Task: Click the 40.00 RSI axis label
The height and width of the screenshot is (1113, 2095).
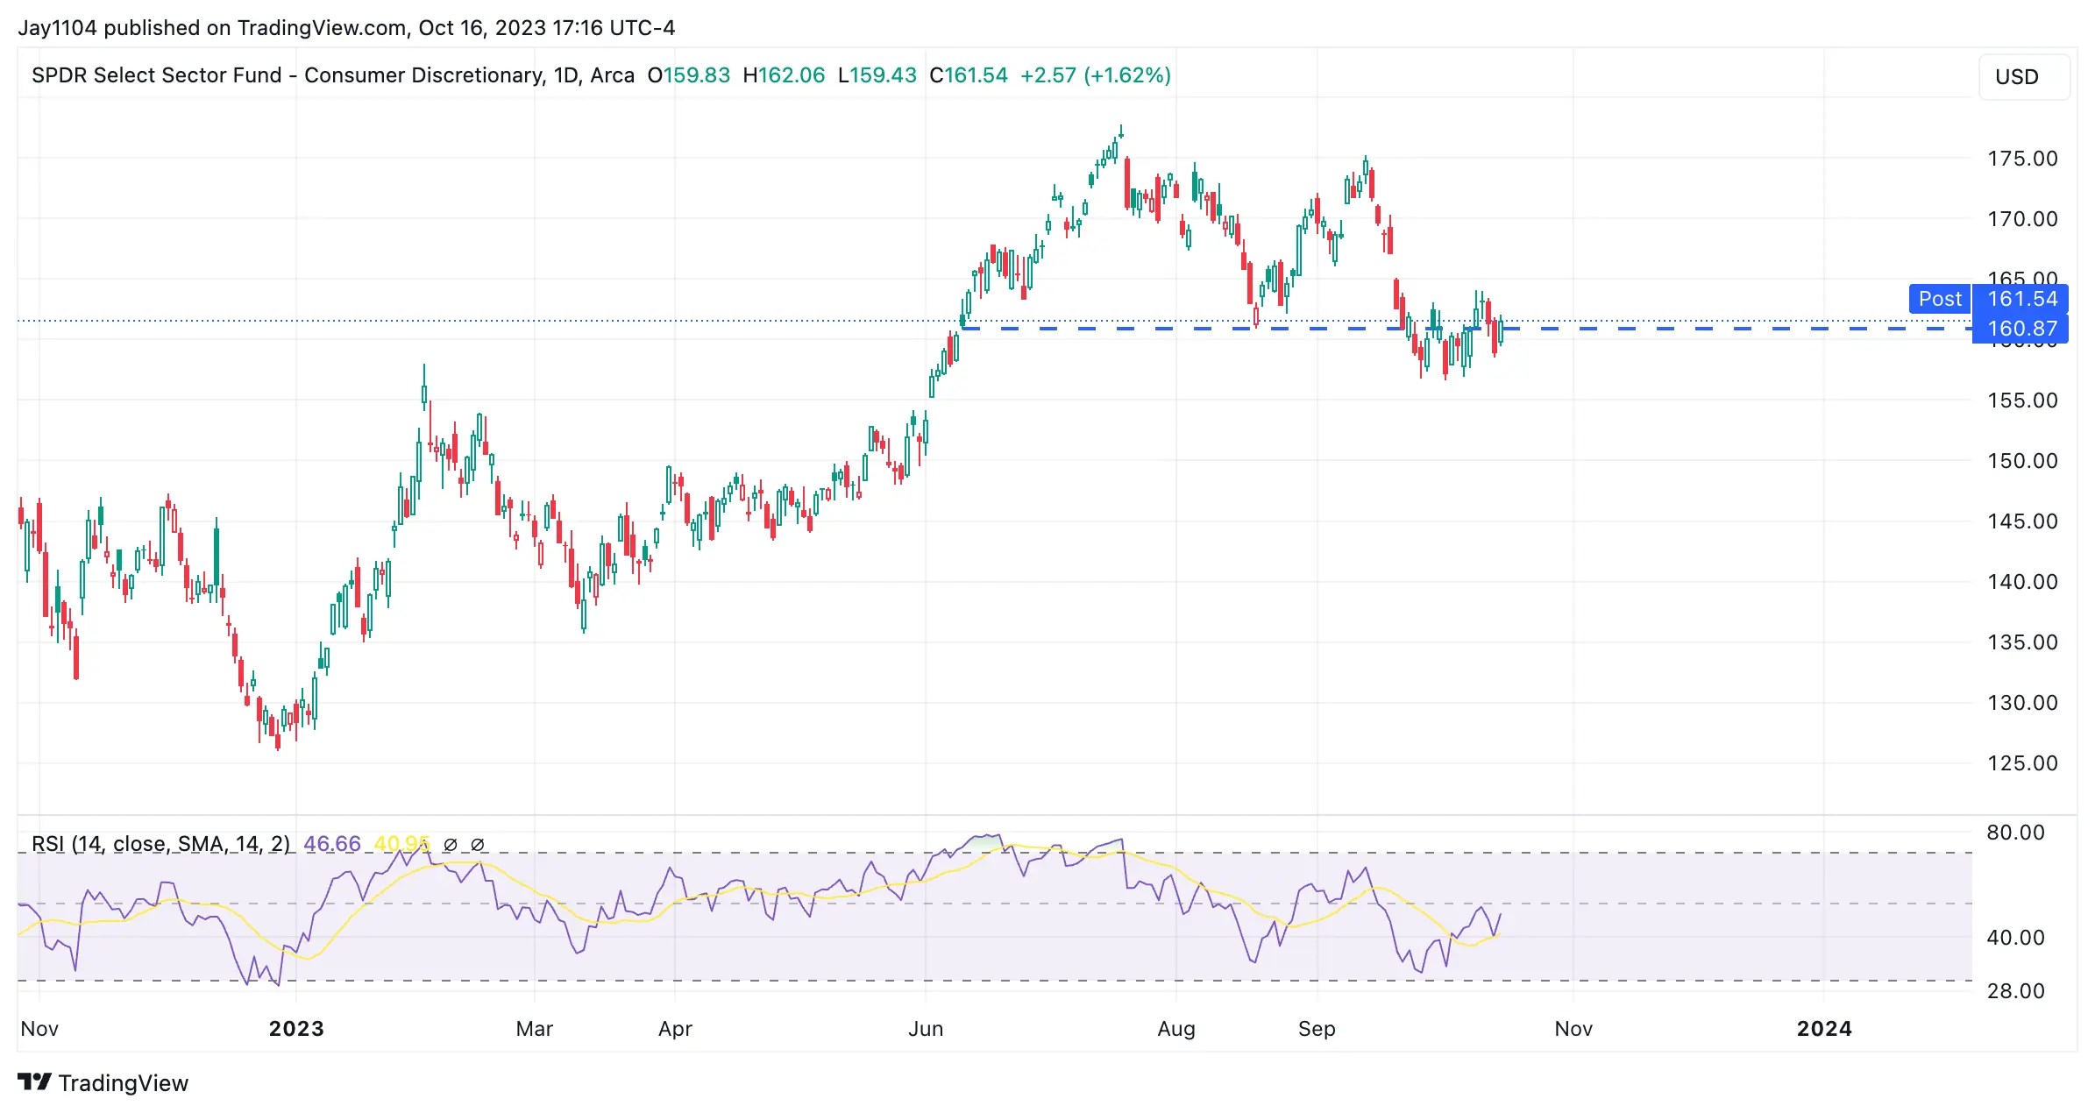Action: tap(2015, 938)
